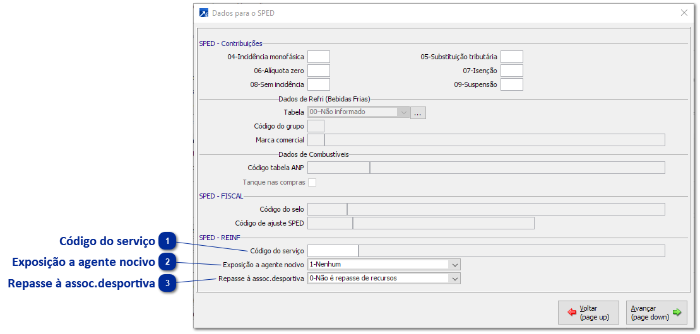Expand the Repasse à assoc.desportiva dropdown
Viewport: 700px width, 334px height.
(x=454, y=278)
